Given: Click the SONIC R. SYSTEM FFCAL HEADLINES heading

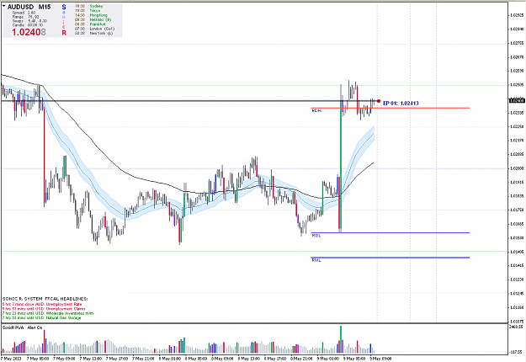Looking at the screenshot, I should 45,299.
